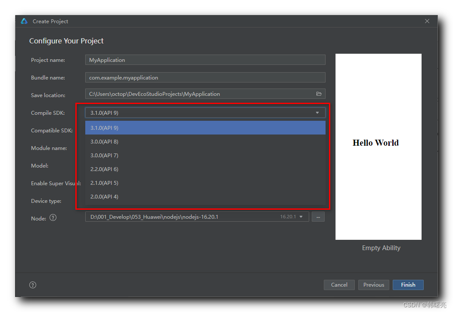Choose 3.0.0(API 7) SDK version
This screenshot has width=453, height=312.
(205, 155)
